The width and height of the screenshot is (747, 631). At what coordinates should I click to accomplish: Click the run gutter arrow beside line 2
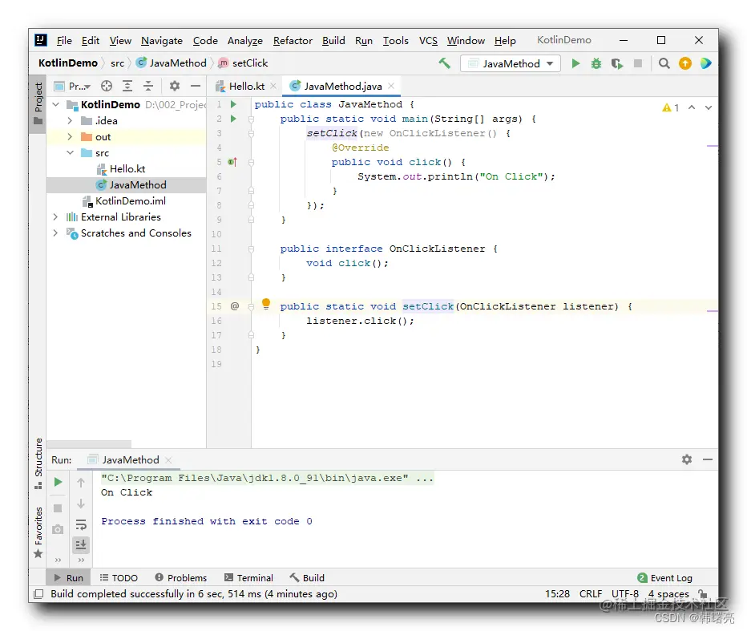click(233, 118)
